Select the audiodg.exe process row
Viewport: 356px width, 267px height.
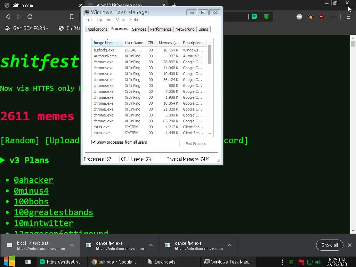pos(149,50)
